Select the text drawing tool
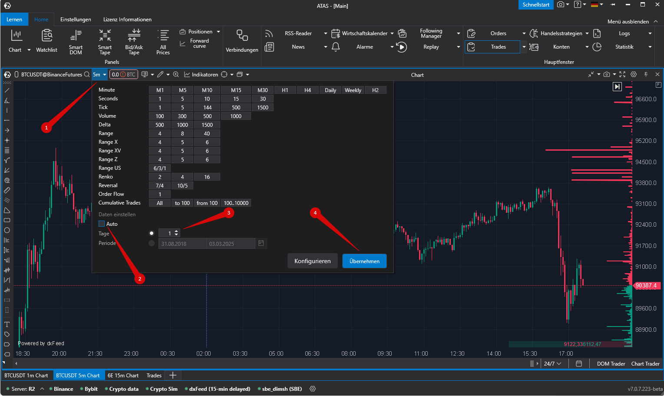This screenshot has height=396, width=664. tap(7, 324)
